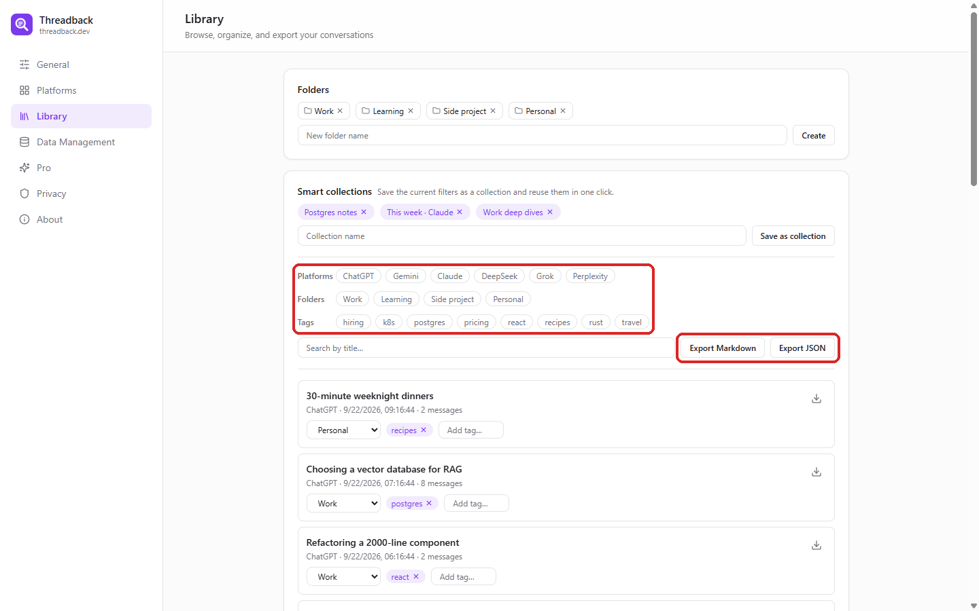The width and height of the screenshot is (979, 611).
Task: Click the Threadback logo icon
Action: tap(22, 24)
